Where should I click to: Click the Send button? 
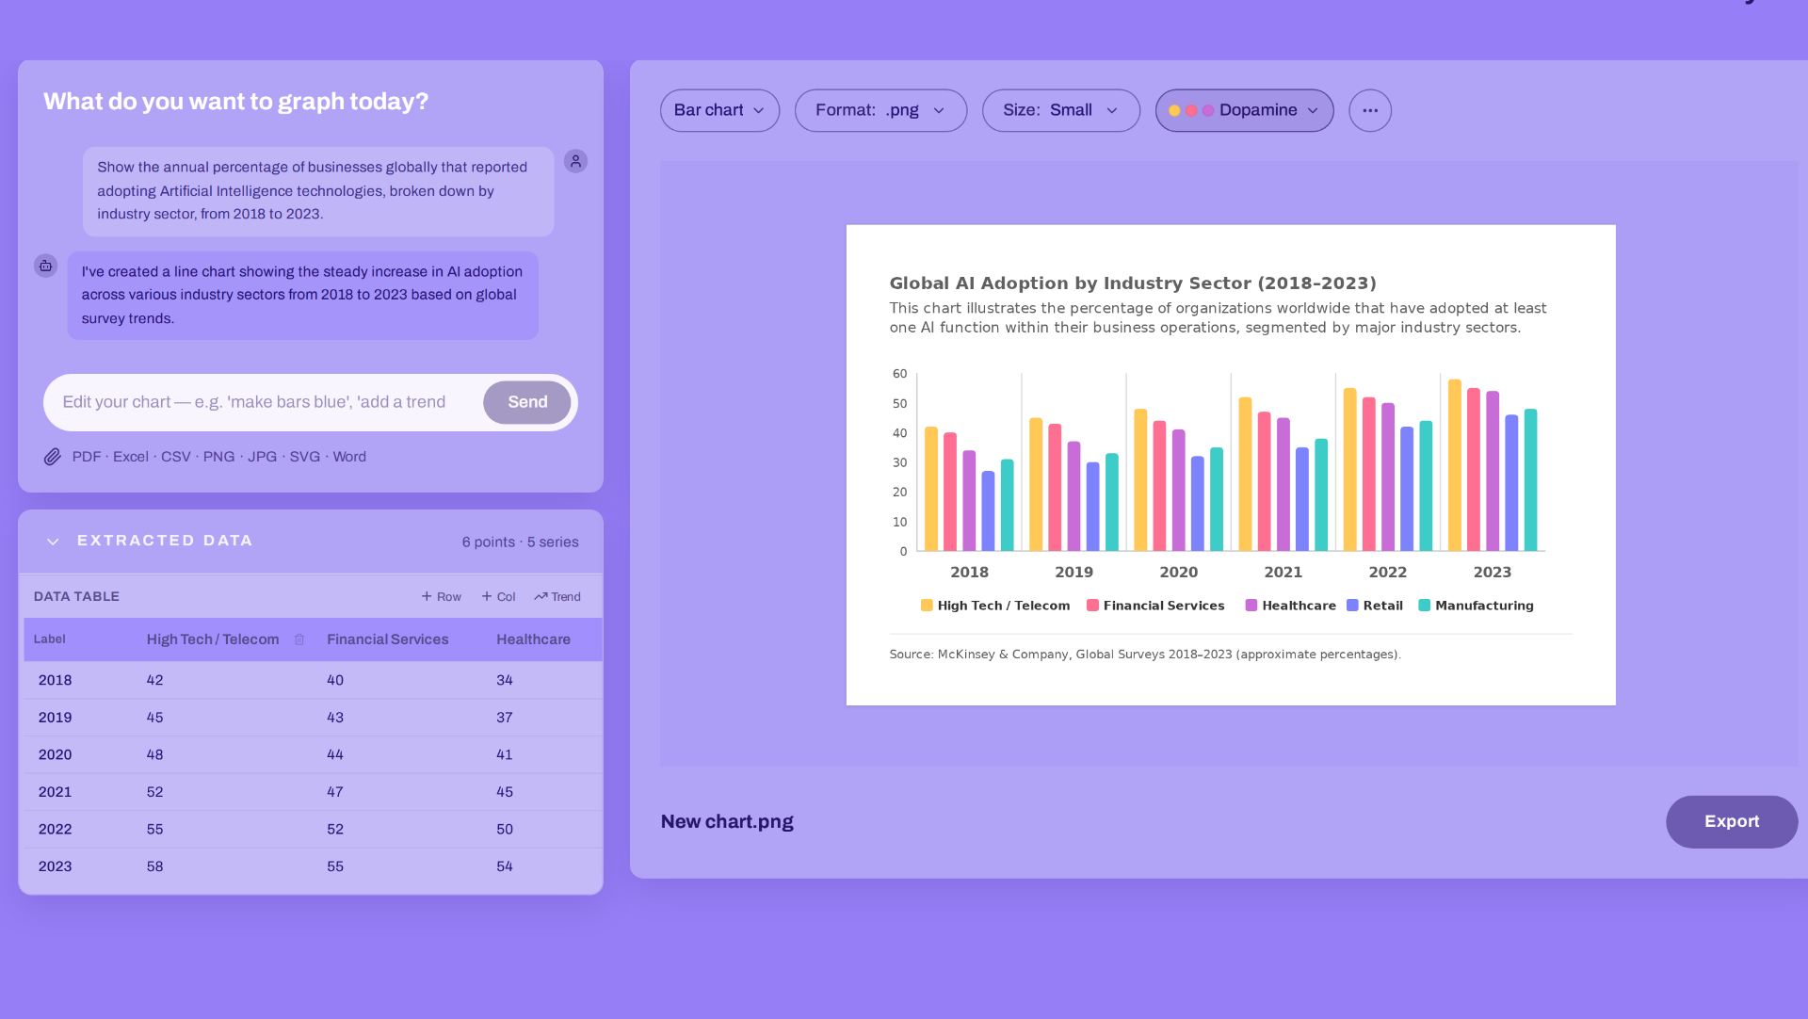(527, 402)
